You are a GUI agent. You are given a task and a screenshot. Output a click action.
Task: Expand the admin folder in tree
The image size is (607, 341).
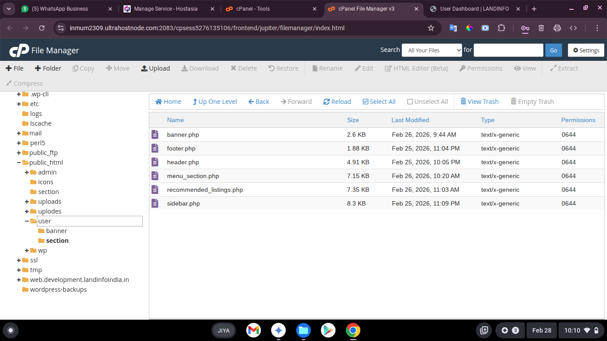point(27,172)
